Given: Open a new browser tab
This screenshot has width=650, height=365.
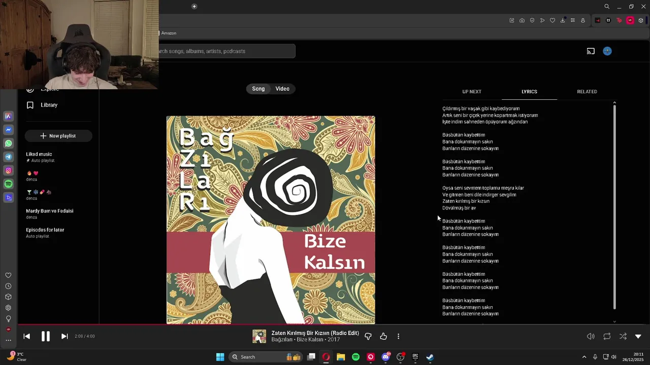Looking at the screenshot, I should [x=194, y=7].
